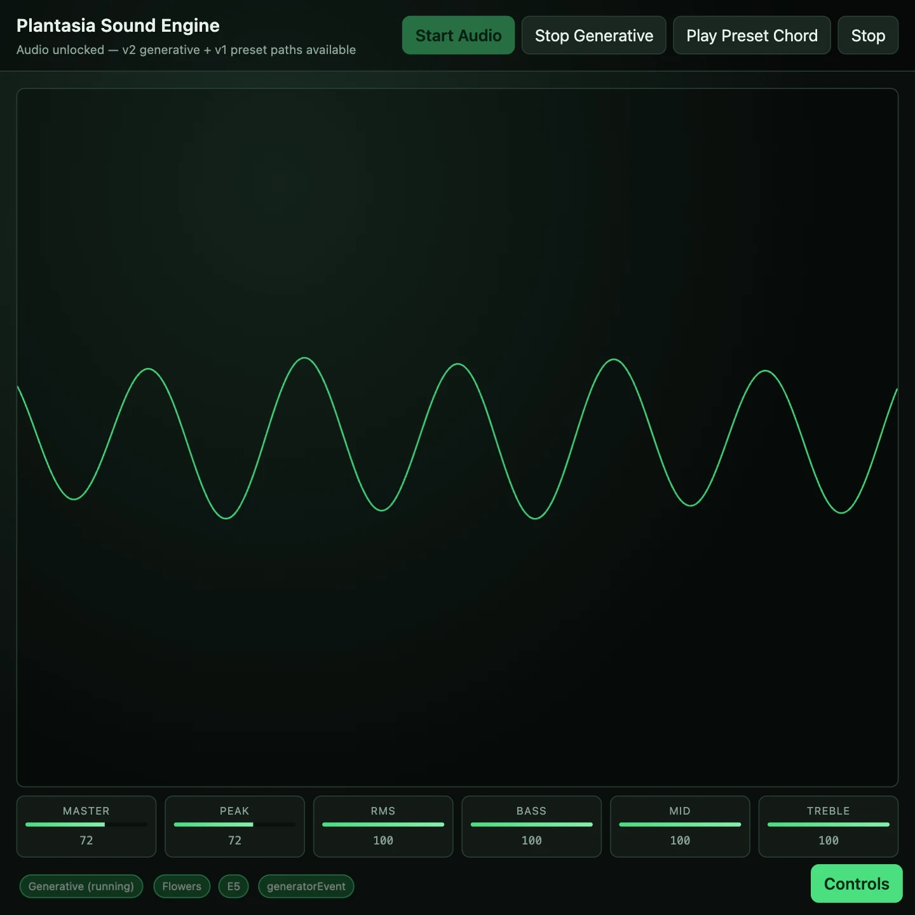This screenshot has width=915, height=915.
Task: Play the preset chord
Action: point(752,36)
